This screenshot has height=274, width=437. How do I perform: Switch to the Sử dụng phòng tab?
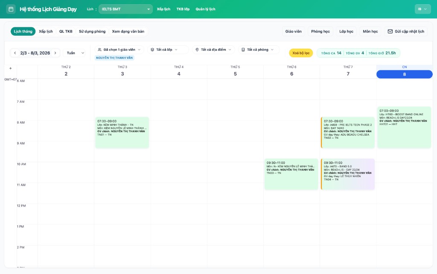92,31
